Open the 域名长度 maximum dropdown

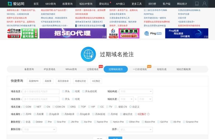[x=145, y=99]
